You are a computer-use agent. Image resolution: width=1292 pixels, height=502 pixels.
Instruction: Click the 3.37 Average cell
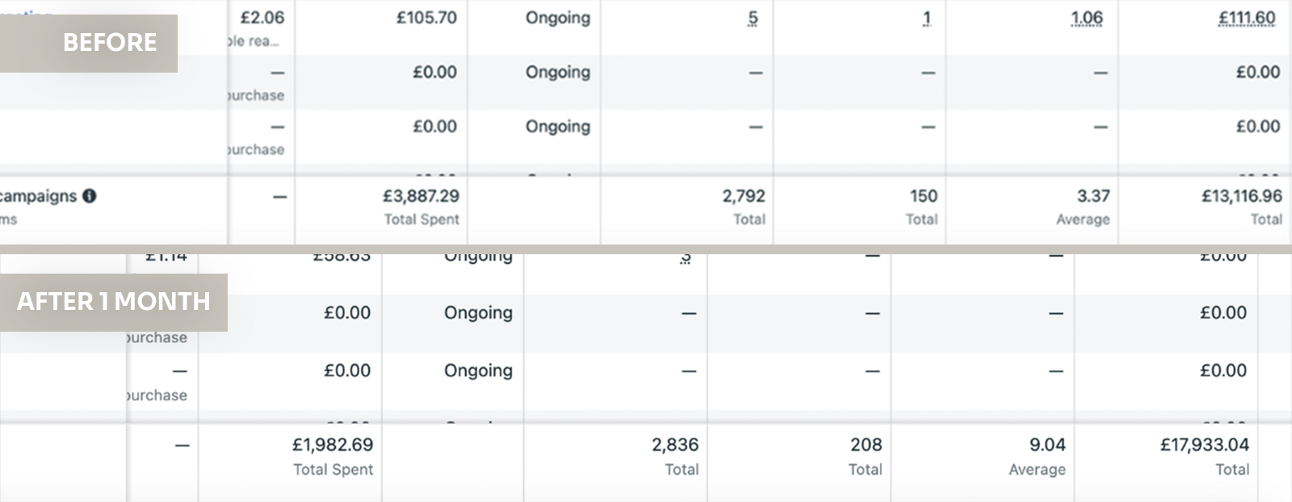pos(1032,207)
